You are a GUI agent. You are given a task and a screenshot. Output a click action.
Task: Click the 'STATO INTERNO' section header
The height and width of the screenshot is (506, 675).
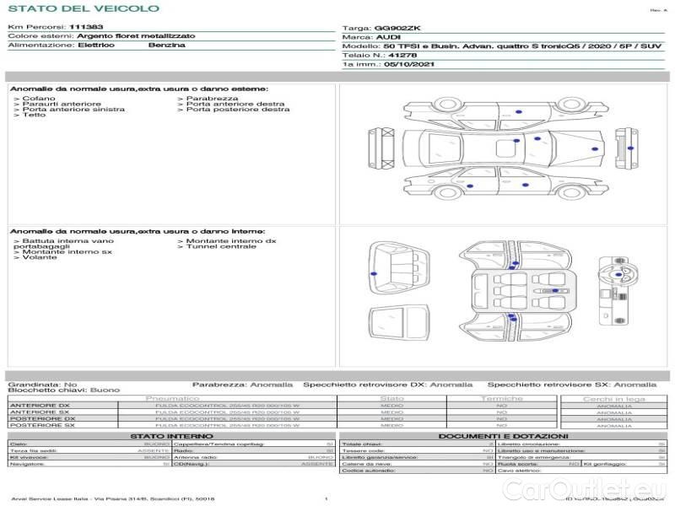pos(172,436)
